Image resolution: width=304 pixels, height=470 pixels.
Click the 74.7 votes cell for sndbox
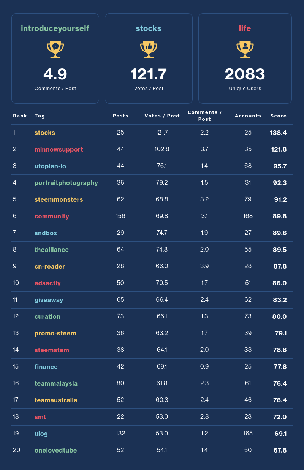point(162,233)
